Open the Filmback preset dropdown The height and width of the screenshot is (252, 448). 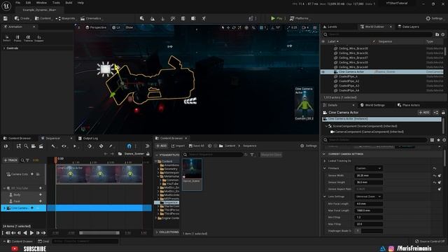[x=368, y=168]
